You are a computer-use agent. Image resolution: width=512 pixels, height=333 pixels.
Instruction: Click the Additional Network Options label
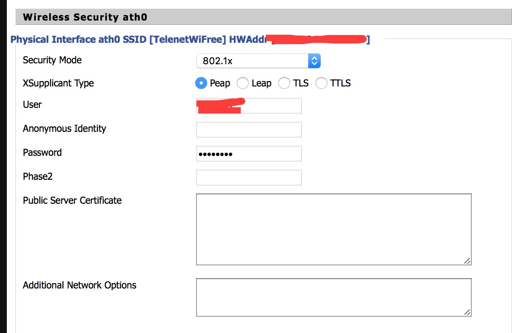pyautogui.click(x=80, y=285)
